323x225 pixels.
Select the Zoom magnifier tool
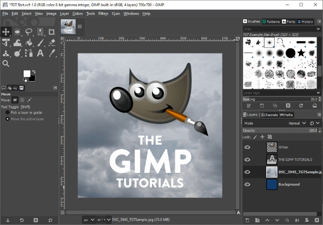pos(6,64)
